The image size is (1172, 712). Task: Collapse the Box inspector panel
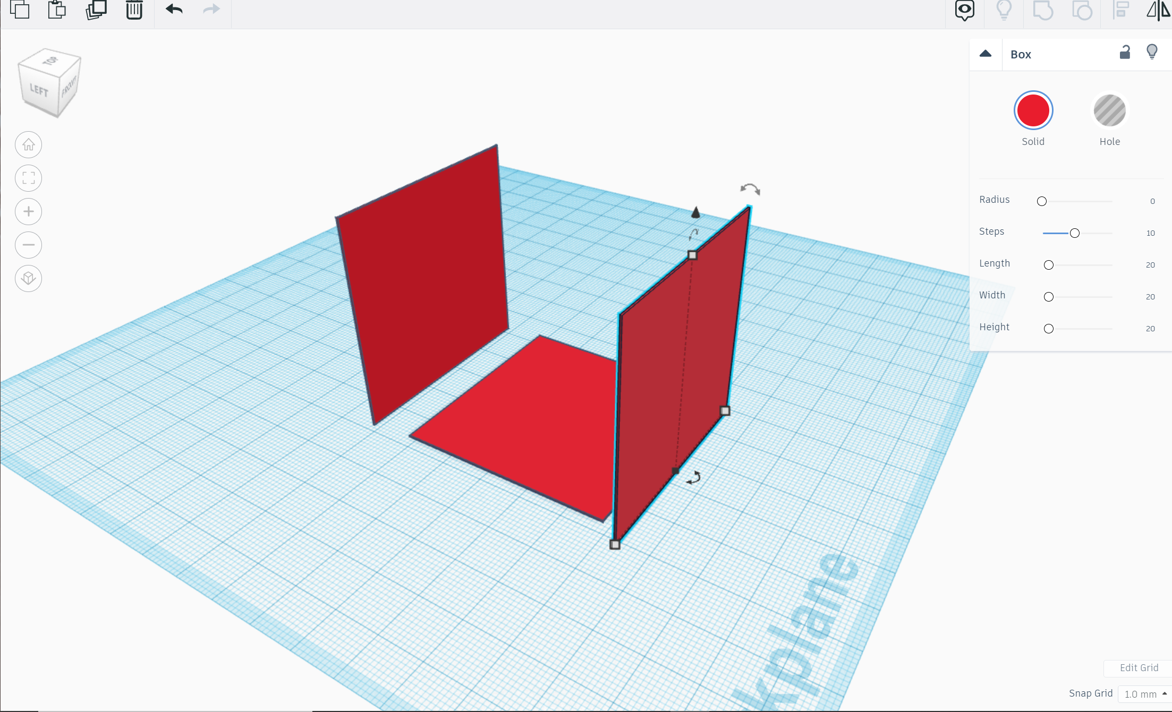pyautogui.click(x=986, y=53)
